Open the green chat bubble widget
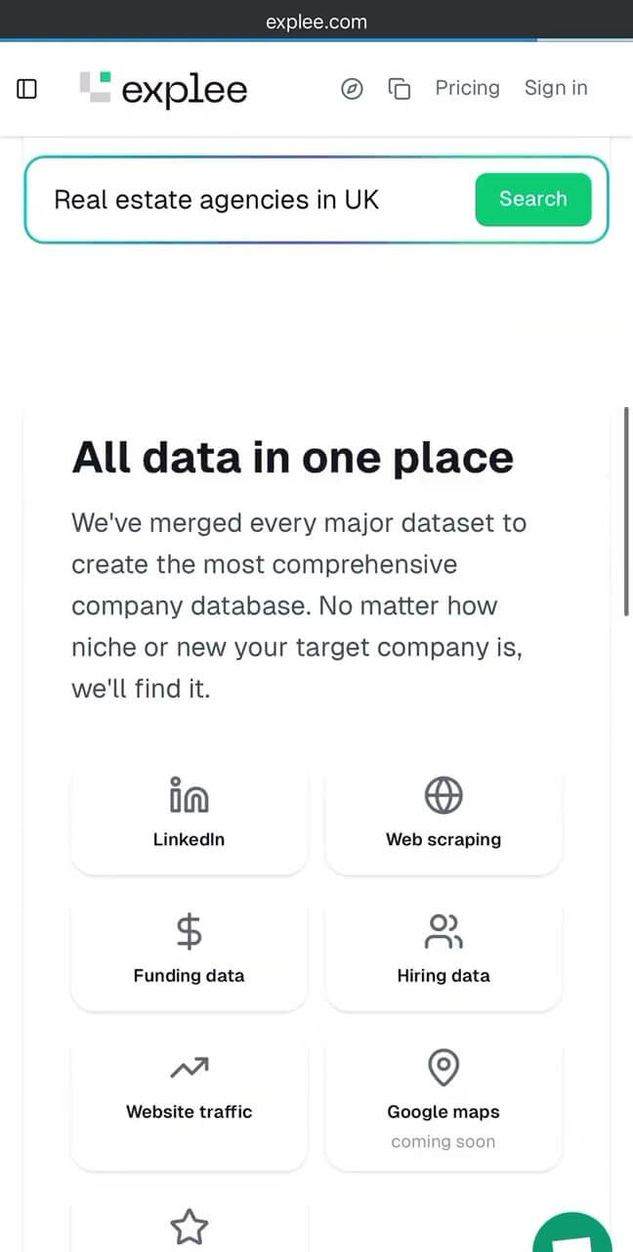 (576, 1234)
